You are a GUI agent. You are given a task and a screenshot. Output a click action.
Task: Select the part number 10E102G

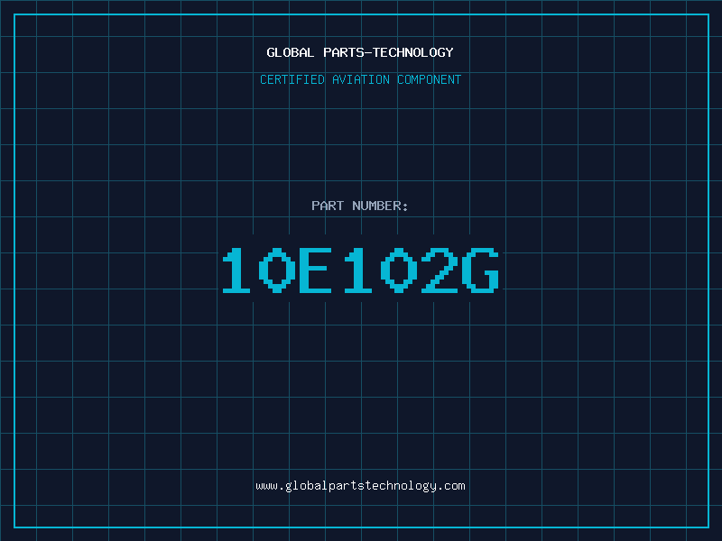coord(360,270)
